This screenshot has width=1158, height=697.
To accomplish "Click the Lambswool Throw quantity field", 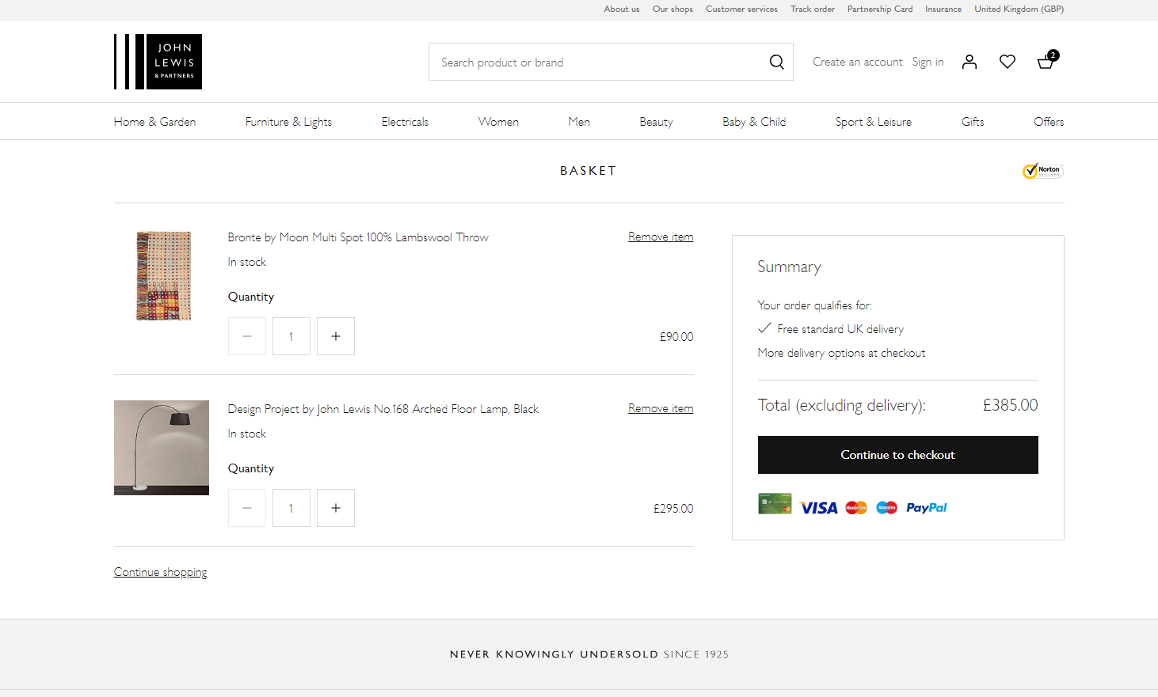I will (x=291, y=336).
